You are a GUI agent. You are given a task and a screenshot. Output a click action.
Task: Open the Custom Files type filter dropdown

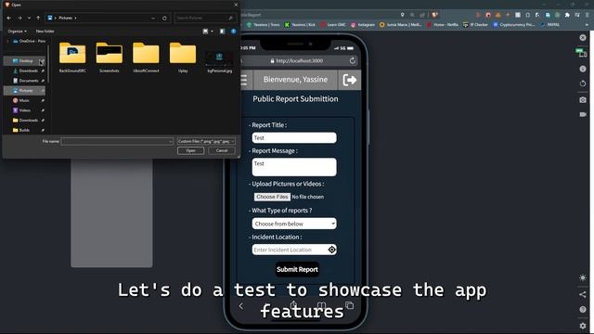pyautogui.click(x=206, y=141)
